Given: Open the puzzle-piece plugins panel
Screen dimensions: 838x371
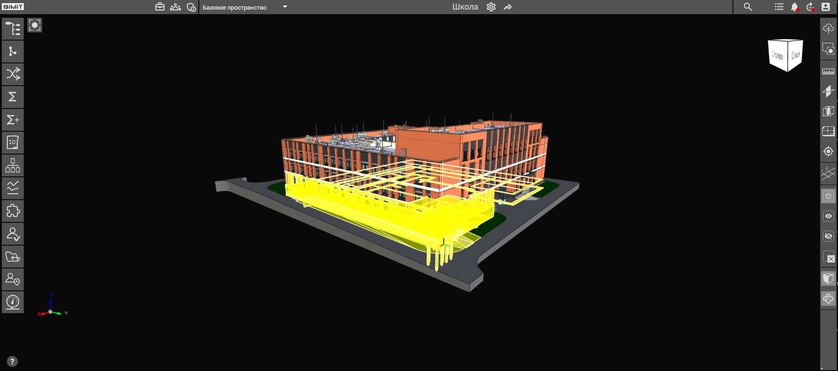Looking at the screenshot, I should pyautogui.click(x=13, y=211).
